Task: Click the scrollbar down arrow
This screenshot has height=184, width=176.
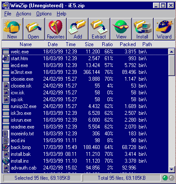Action: tap(171, 169)
